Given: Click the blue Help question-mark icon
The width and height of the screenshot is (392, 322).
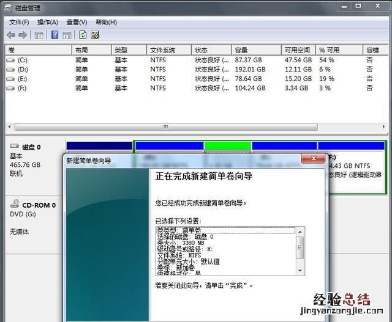Looking at the screenshot, I should tap(54, 35).
